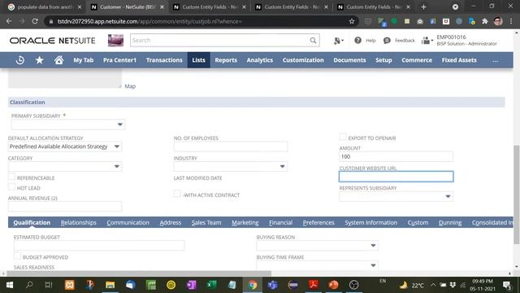Expand the overflow menu (three dots) in navigation bar
Image resolution: width=520 pixels, height=293 pixels.
[x=495, y=61]
